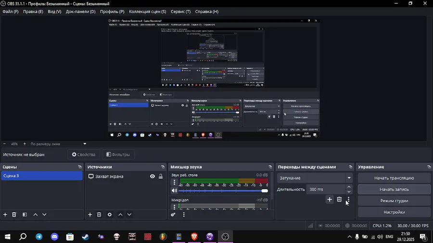Add a transition with plus icon
433x243 pixels.
330,199
